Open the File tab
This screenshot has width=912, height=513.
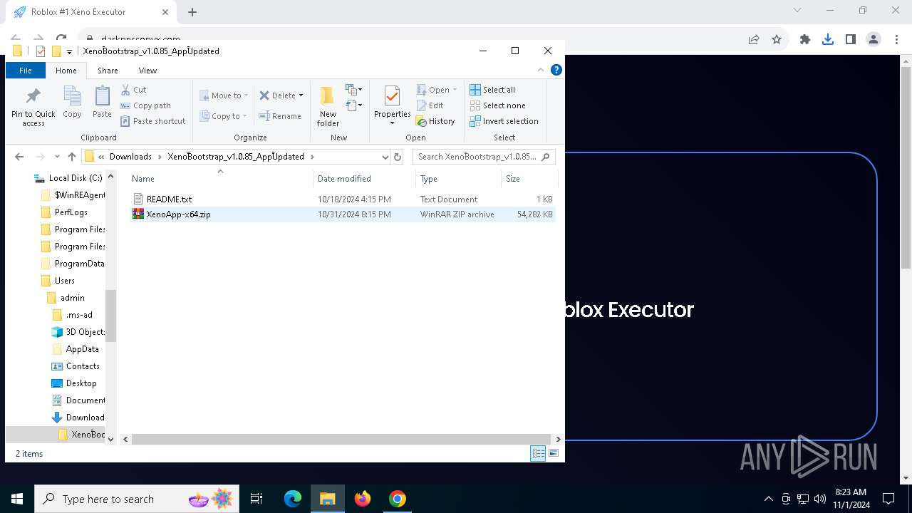(x=25, y=71)
